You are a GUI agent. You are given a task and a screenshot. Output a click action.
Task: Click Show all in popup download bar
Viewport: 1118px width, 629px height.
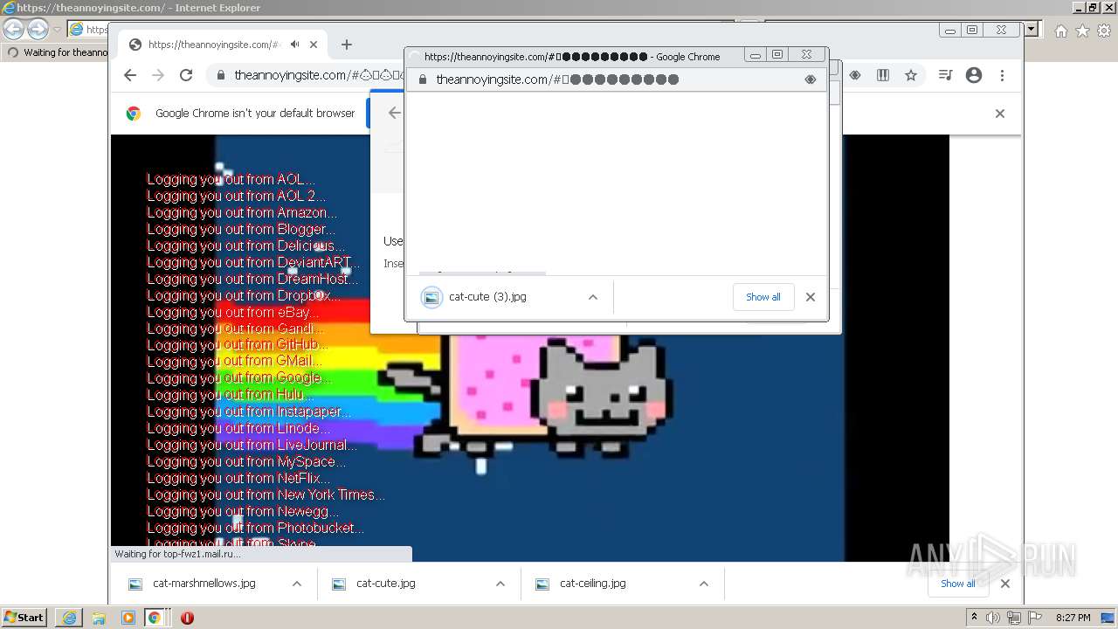(763, 297)
